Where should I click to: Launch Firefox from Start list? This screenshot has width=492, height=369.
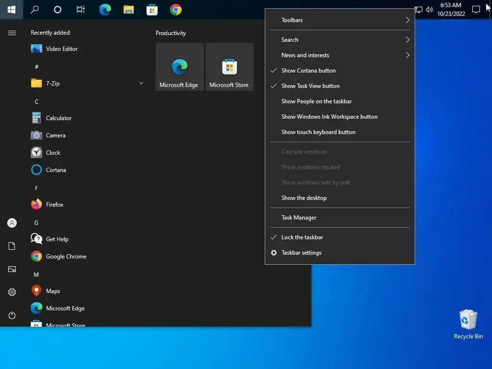tap(88, 205)
